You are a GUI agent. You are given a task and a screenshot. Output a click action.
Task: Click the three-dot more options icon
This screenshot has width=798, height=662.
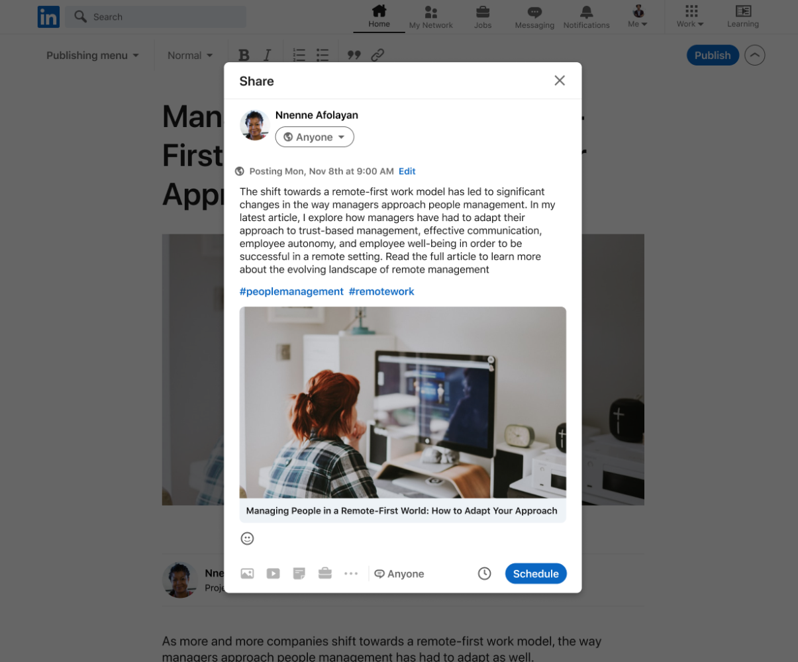coord(351,574)
